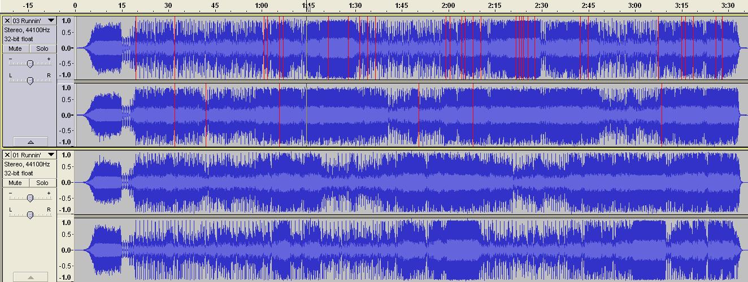Screen dimensions: 748x282
Task: Click the 3:00 mark on the timeline ruler
Action: (634, 7)
